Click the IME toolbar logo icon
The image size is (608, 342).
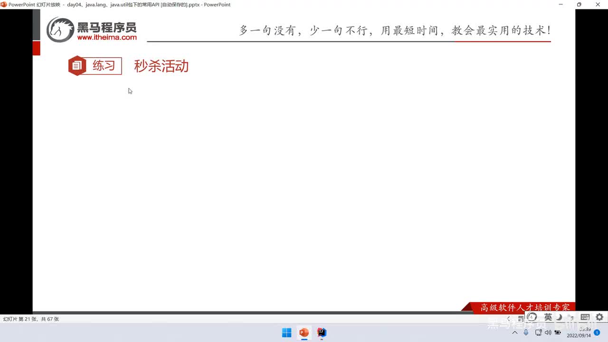point(532,317)
